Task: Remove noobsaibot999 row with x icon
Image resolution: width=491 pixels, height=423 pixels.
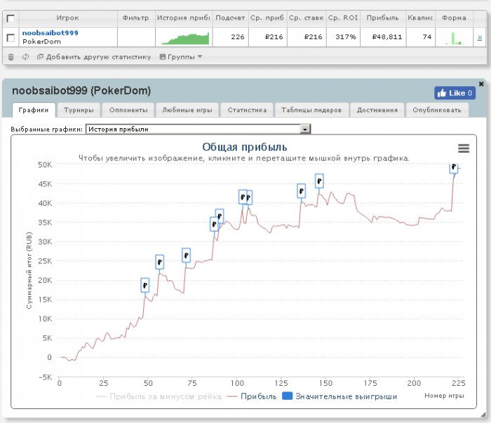Action: (480, 38)
